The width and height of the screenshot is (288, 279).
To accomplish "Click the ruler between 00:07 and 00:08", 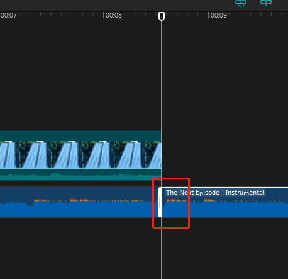I will pos(61,15).
